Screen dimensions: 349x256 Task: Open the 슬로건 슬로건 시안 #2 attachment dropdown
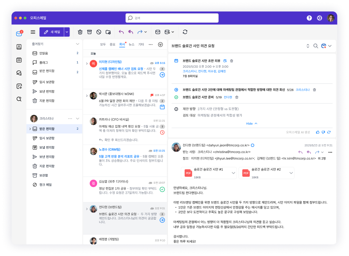(x=291, y=173)
